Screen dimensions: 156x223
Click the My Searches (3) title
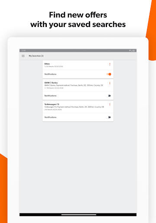(x=36, y=56)
